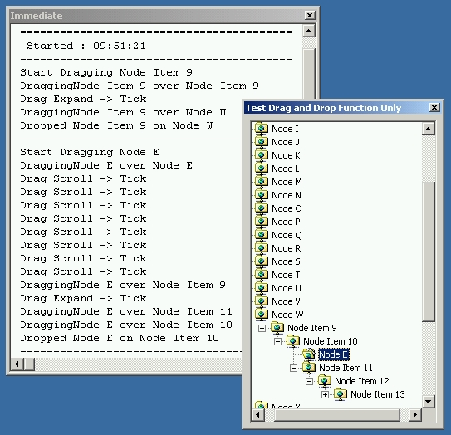Expand Node Item 13 with plus box
The width and height of the screenshot is (451, 435).
pyautogui.click(x=325, y=395)
